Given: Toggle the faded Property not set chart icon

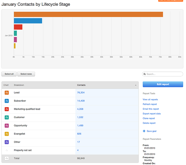Looking at the screenshot, I should click(x=7, y=150).
